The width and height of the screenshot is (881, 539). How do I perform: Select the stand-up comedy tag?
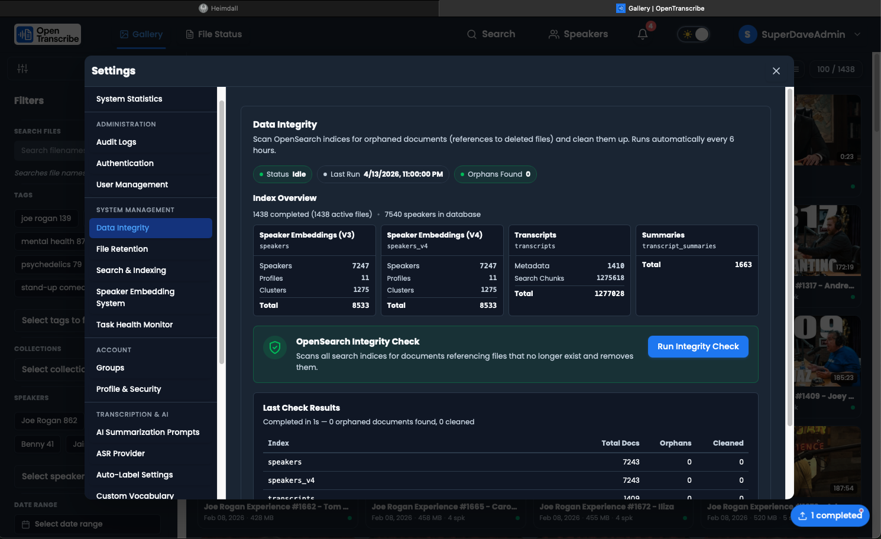[50, 288]
